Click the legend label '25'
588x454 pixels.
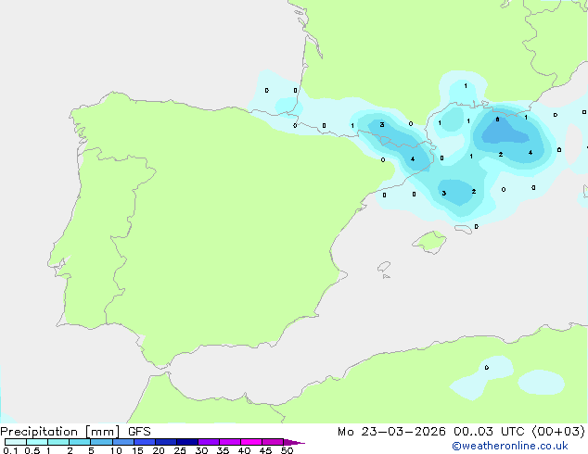[x=180, y=450]
